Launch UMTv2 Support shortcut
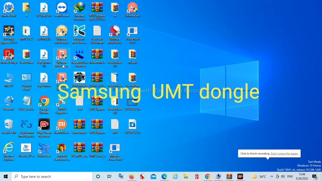The width and height of the screenshot is (322, 181). pyautogui.click(x=62, y=105)
